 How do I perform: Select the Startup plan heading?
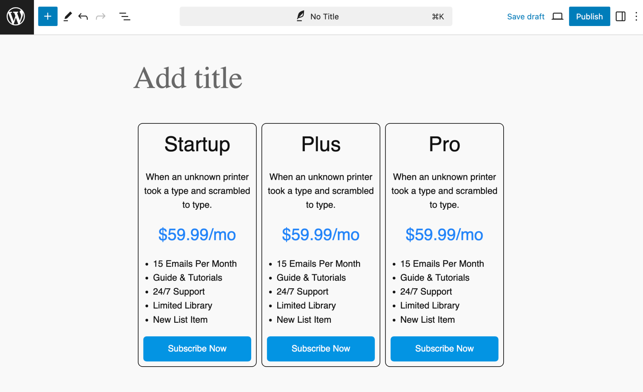pyautogui.click(x=197, y=144)
